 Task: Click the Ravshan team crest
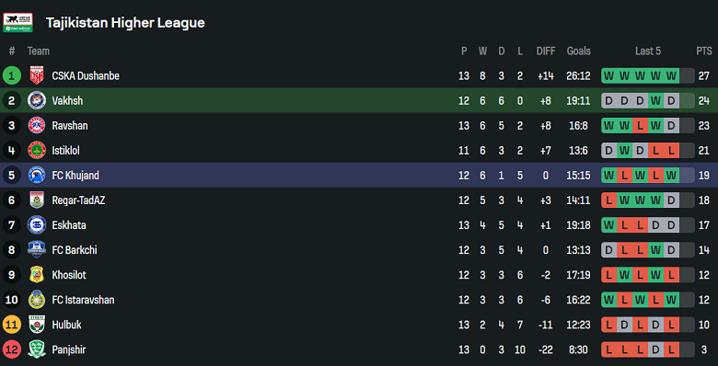tap(37, 125)
